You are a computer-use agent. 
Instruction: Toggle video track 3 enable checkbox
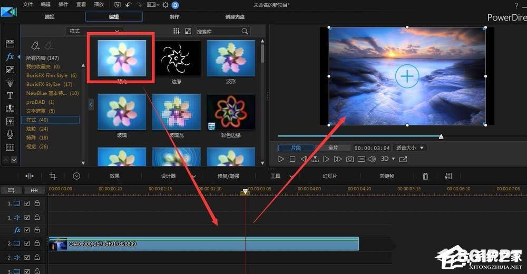[27, 271]
